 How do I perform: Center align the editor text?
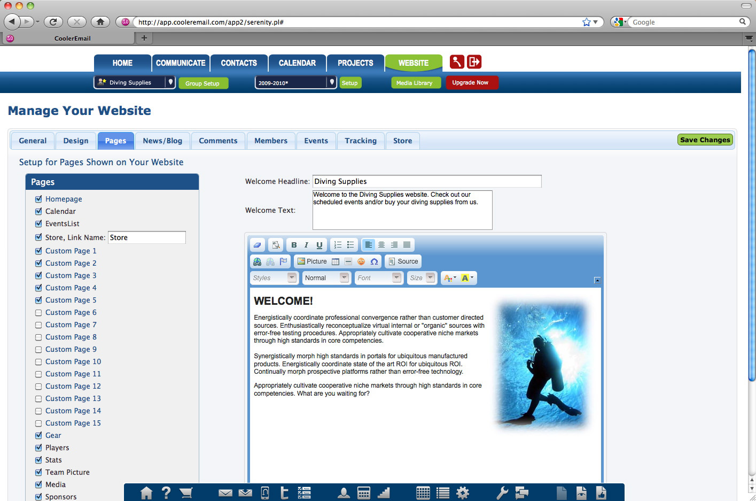[x=381, y=245]
